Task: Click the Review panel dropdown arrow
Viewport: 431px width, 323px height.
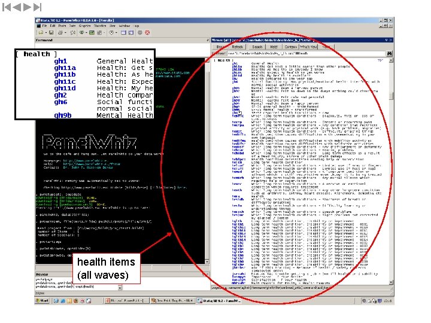Action: (120, 288)
